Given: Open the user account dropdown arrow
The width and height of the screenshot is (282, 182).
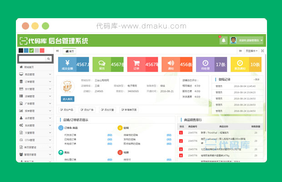Looking at the screenshot, I should 262,40.
